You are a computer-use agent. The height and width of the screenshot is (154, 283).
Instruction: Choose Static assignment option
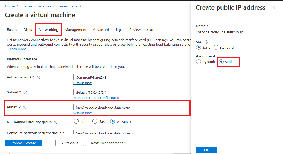pos(221,62)
